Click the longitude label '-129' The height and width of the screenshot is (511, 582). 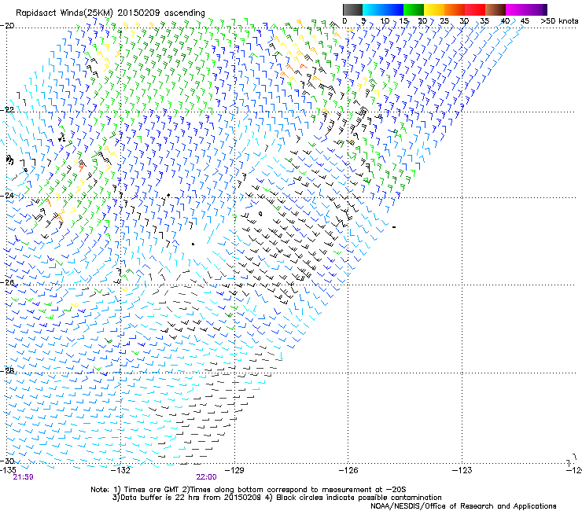click(234, 470)
